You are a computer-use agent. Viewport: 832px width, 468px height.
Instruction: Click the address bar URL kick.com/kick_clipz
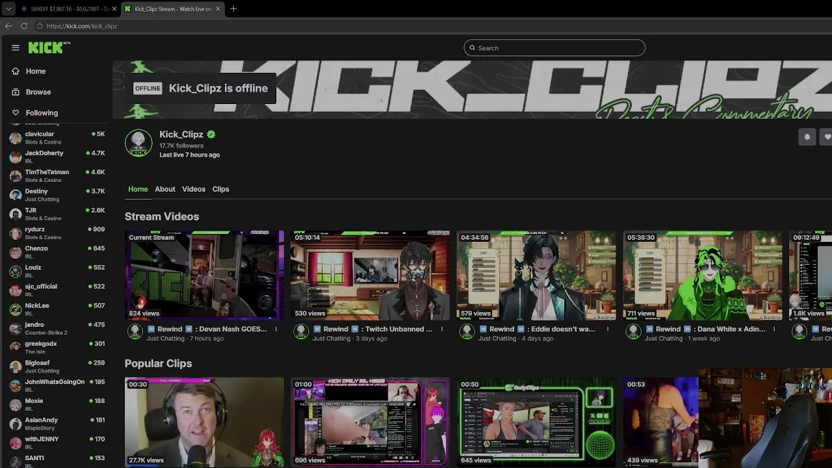(x=82, y=26)
